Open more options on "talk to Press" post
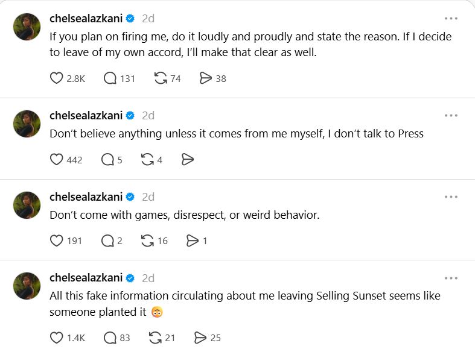Screen dimensions: 475x355 (x=451, y=115)
